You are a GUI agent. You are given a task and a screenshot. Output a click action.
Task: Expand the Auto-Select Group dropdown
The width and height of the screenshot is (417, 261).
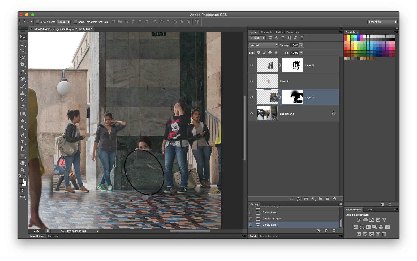pos(63,22)
